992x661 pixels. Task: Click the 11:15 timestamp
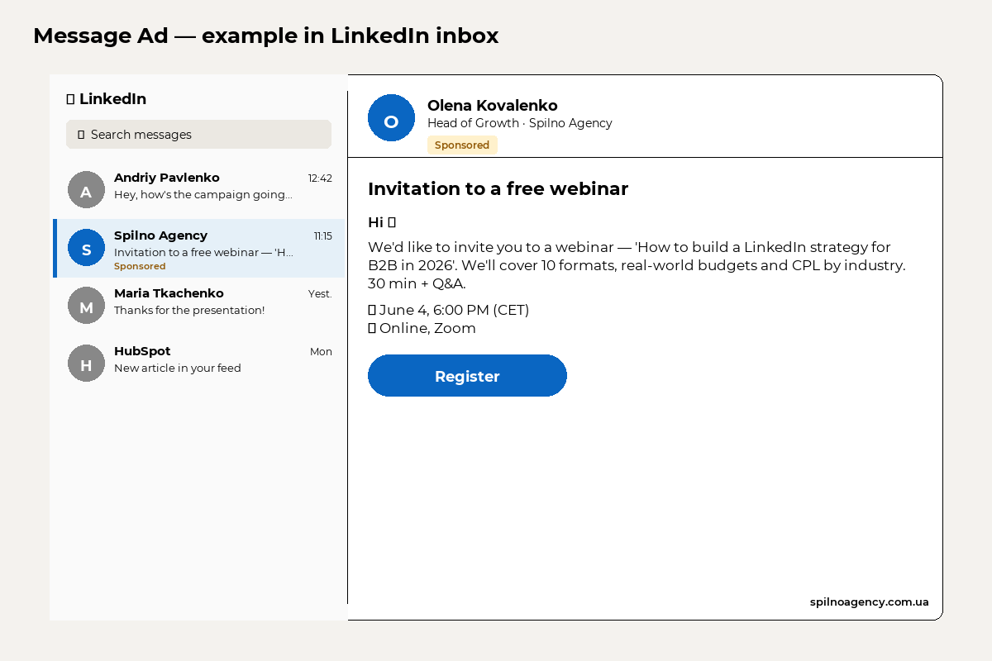pyautogui.click(x=322, y=236)
